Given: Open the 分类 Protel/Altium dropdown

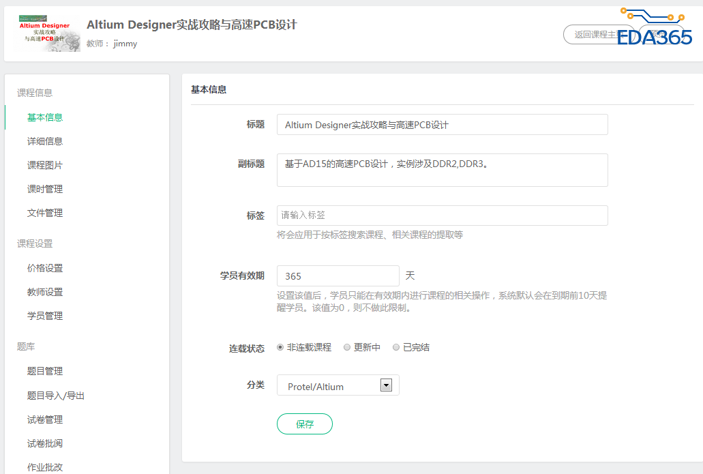Looking at the screenshot, I should click(x=338, y=385).
